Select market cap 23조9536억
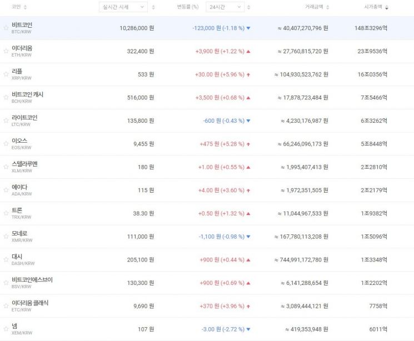 [372, 51]
